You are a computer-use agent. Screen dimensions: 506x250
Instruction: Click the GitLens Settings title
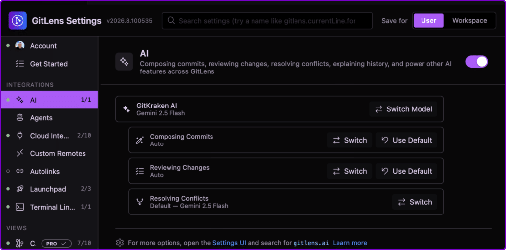67,21
